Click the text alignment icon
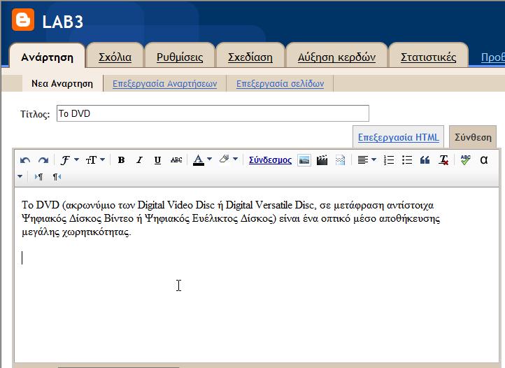Image resolution: width=505 pixels, height=368 pixels. pyautogui.click(x=363, y=160)
